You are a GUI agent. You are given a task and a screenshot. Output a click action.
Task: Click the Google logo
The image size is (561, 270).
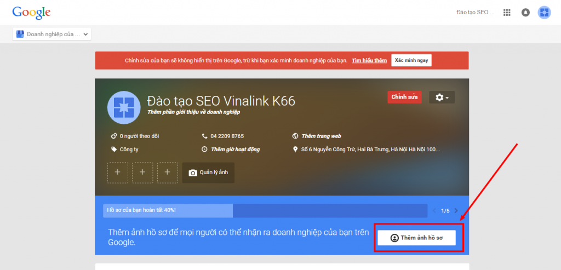pos(31,12)
